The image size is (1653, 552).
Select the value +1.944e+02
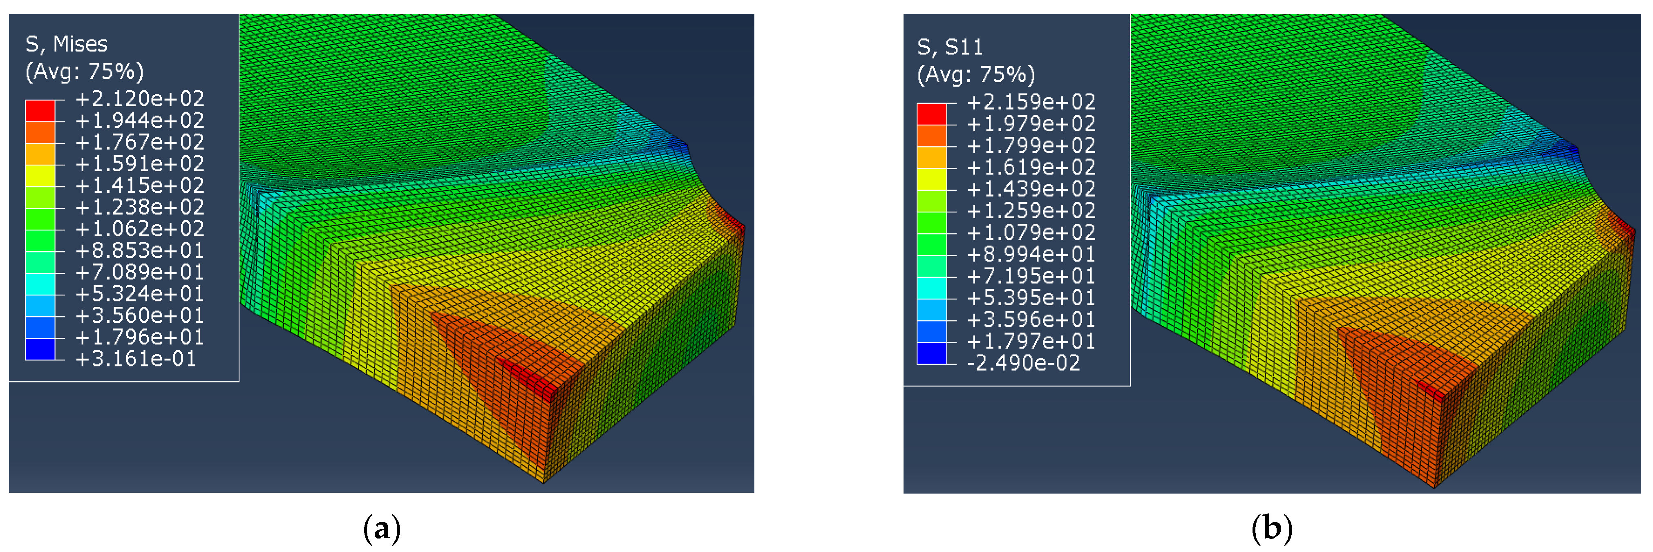point(140,121)
